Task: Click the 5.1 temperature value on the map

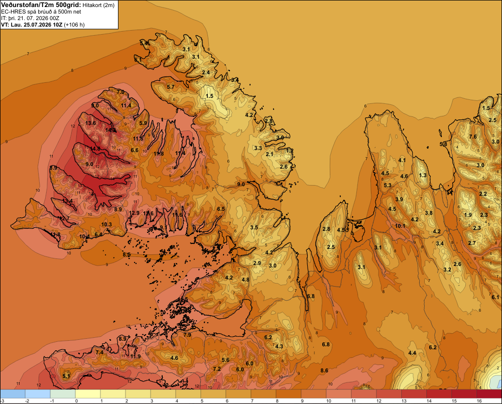Action: click(x=66, y=376)
